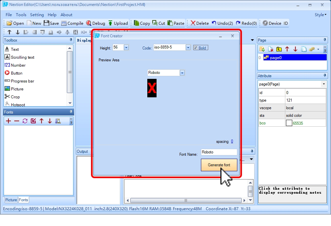Pin the Attribute panel
Screen dimensions: 331x226
(x=325, y=75)
